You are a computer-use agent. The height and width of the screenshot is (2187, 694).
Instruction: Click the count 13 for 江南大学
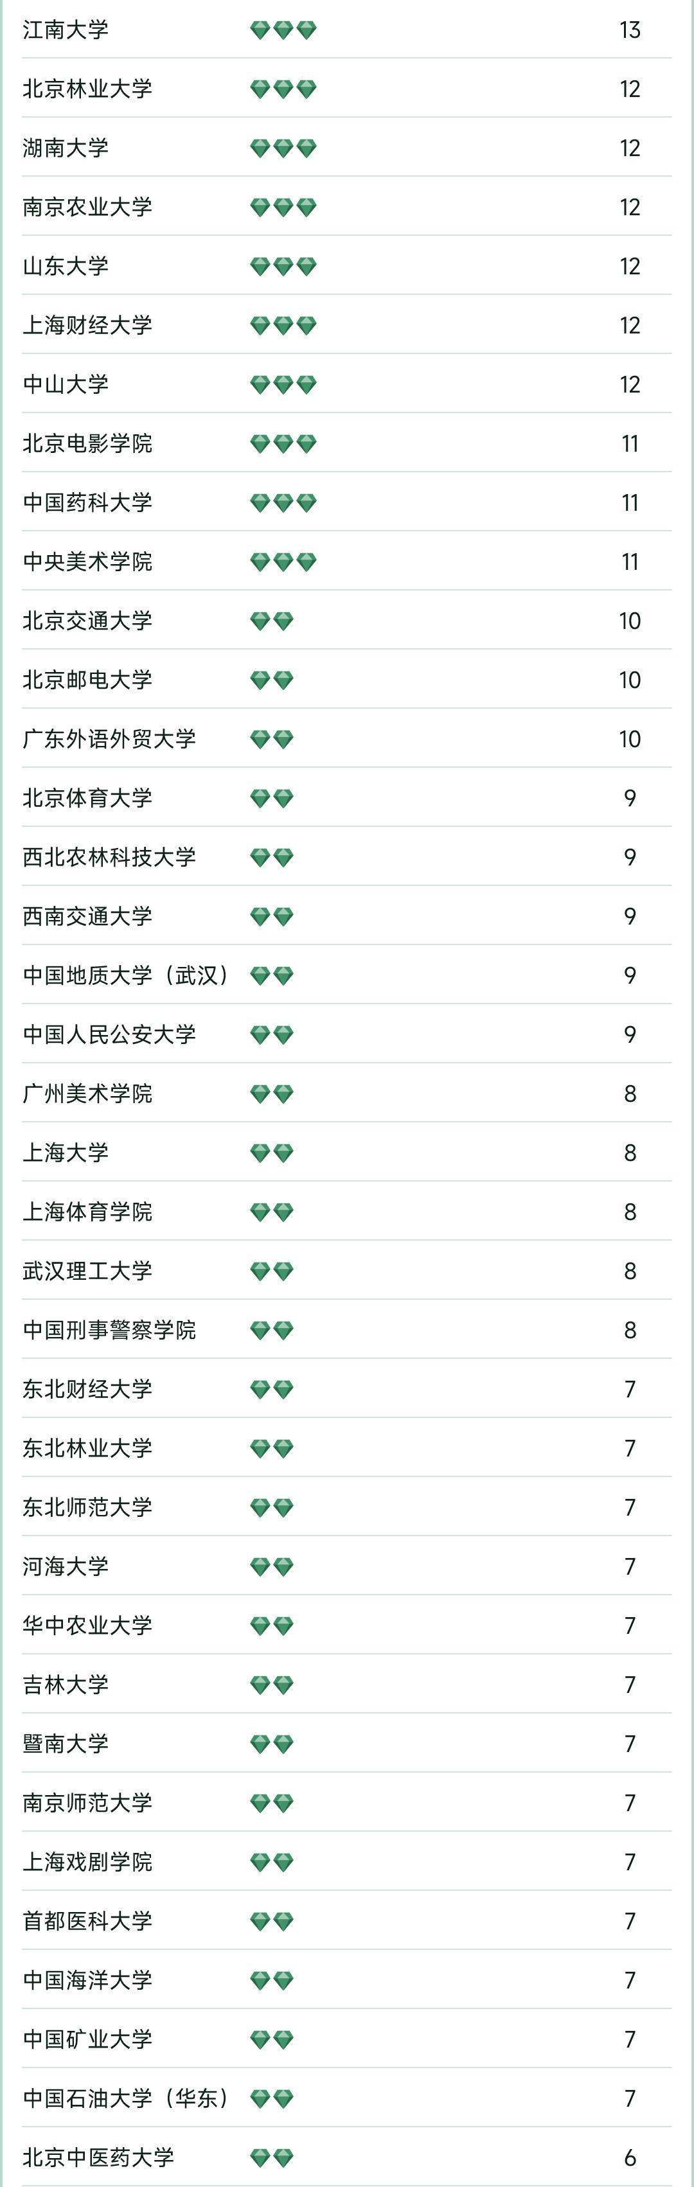pyautogui.click(x=630, y=31)
